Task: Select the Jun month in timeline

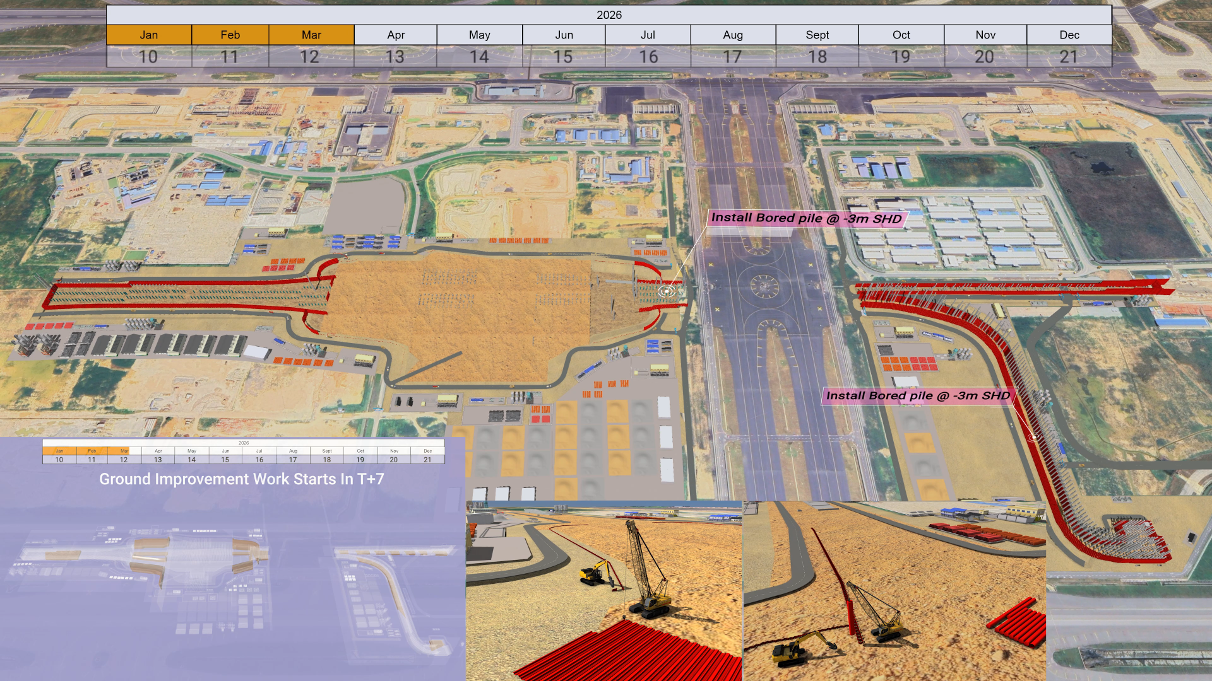Action: pyautogui.click(x=564, y=35)
